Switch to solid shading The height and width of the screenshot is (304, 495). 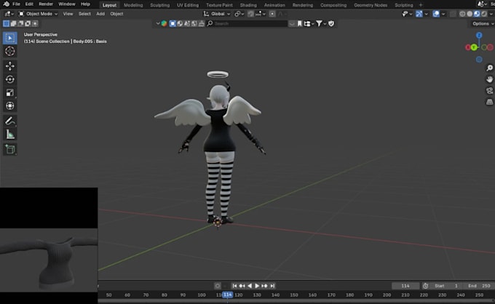pyautogui.click(x=470, y=14)
